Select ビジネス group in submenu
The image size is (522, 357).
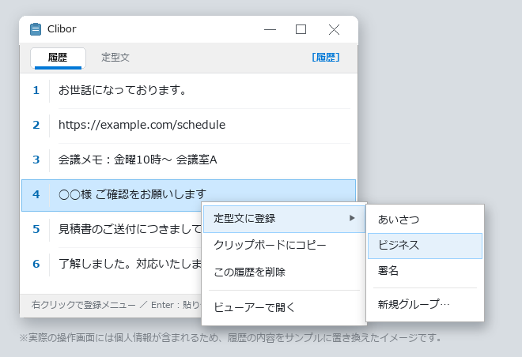pos(425,246)
